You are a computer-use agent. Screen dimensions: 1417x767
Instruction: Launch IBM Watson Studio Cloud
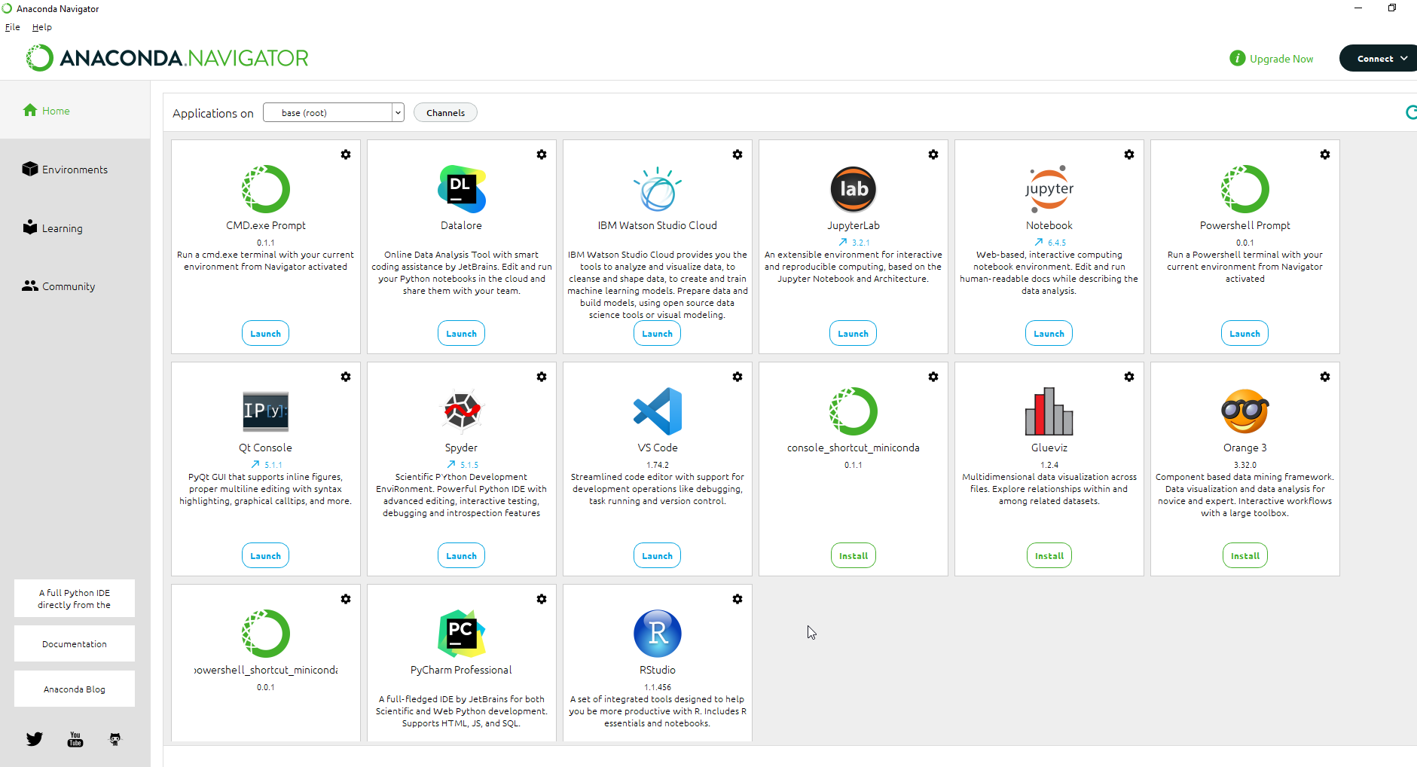coord(658,333)
